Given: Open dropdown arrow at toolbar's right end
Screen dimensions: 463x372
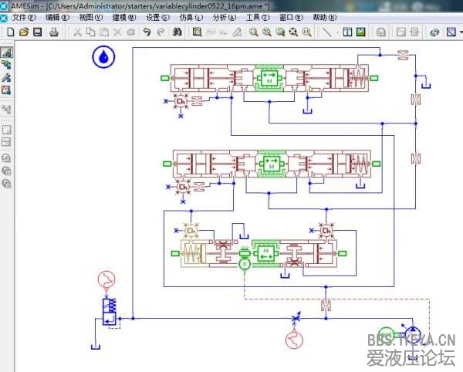Looking at the screenshot, I should tap(458, 32).
